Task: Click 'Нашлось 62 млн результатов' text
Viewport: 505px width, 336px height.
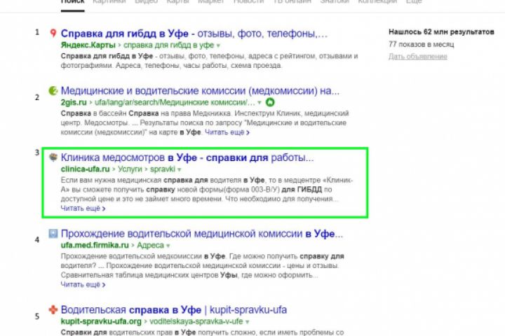Action: tap(441, 31)
